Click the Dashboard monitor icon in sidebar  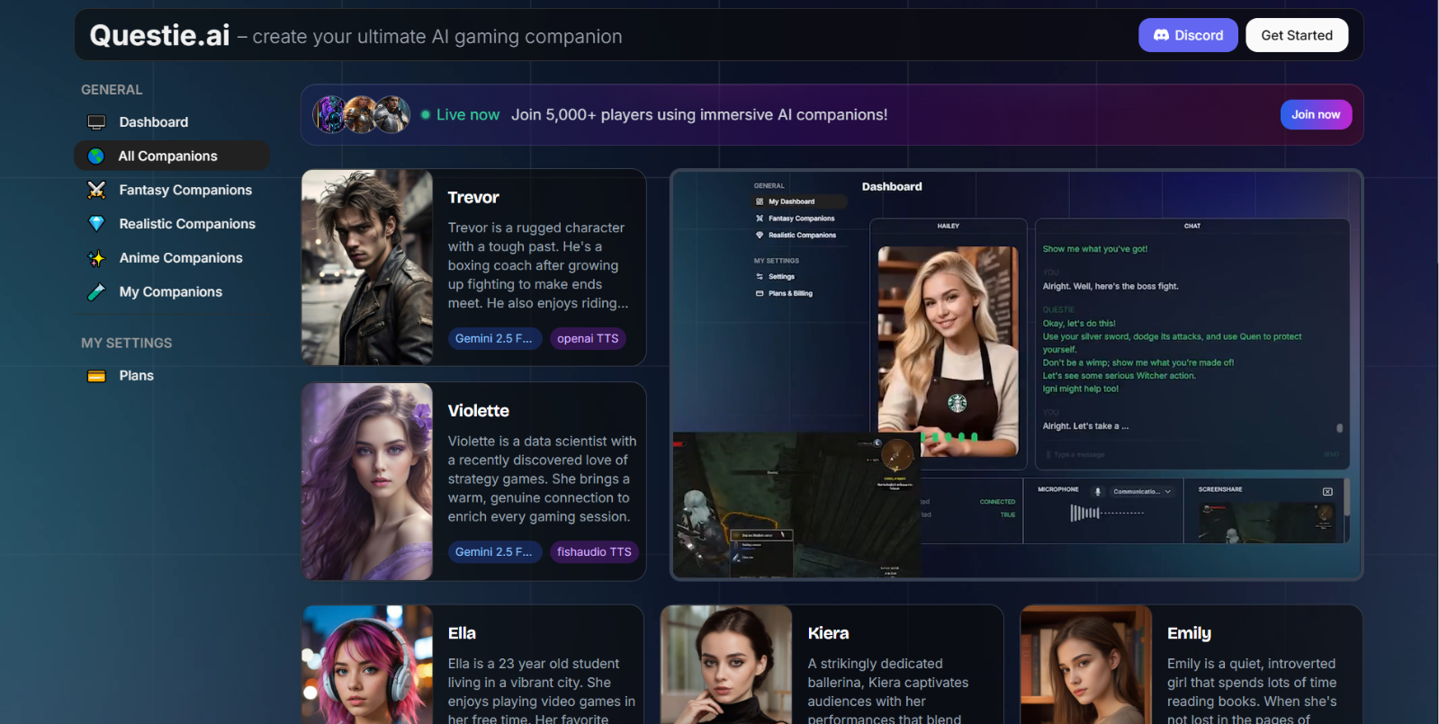point(96,122)
